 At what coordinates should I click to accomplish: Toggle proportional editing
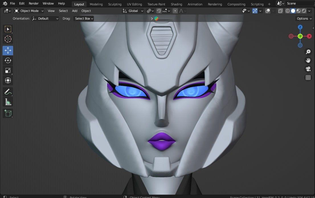point(175,11)
